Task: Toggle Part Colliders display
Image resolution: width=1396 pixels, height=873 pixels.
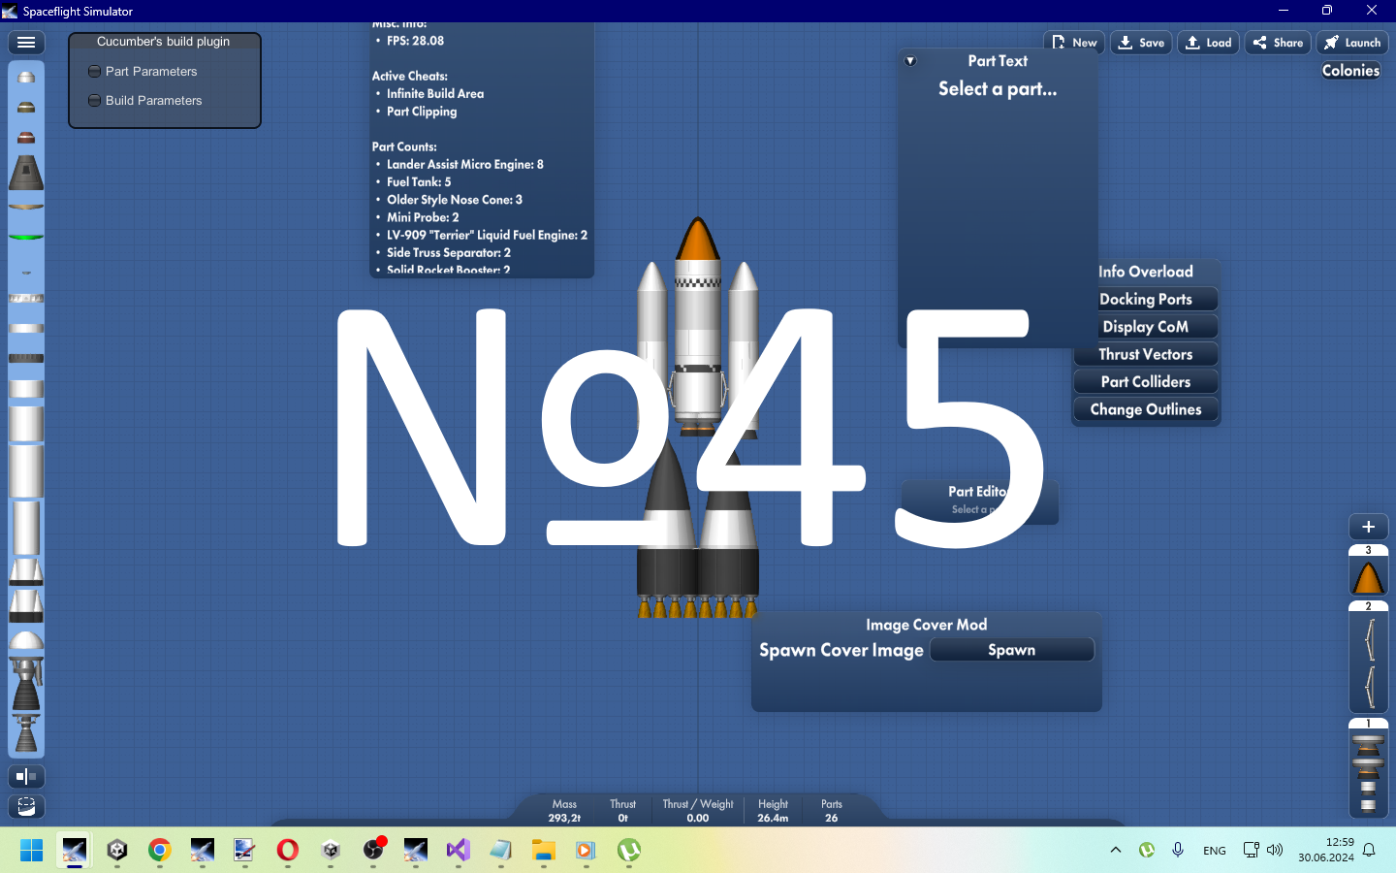Action: [1146, 382]
